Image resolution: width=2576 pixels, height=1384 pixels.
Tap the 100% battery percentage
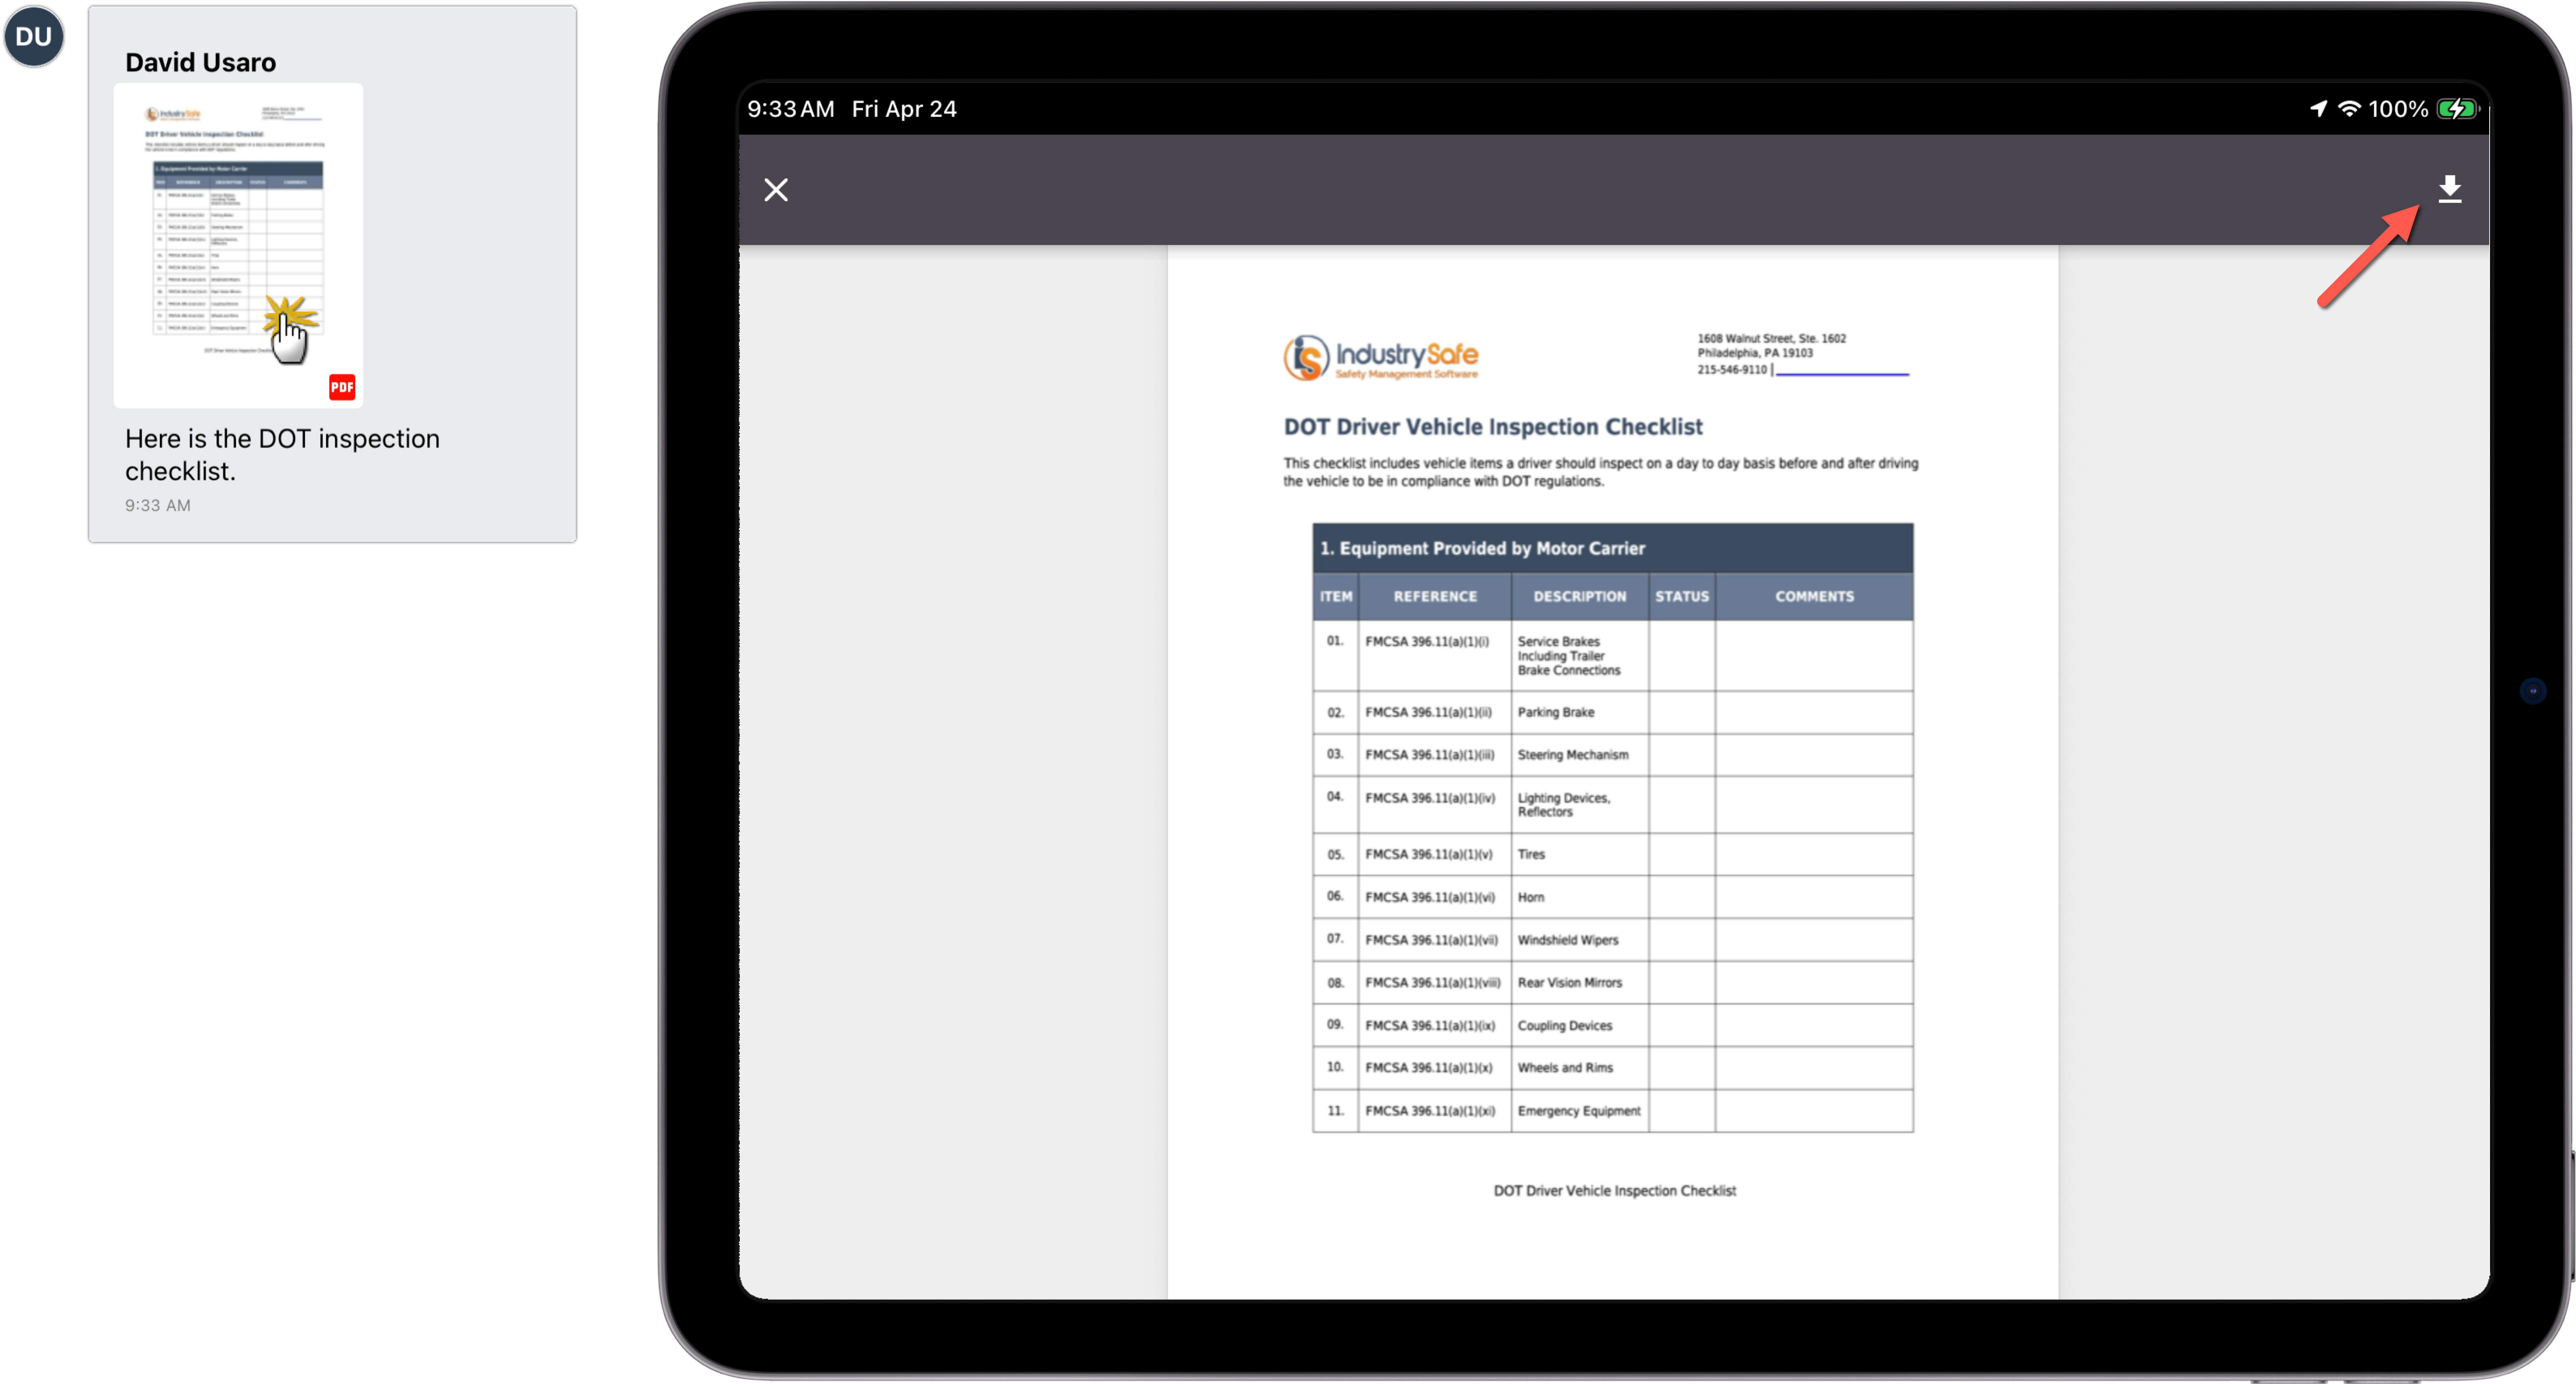tap(2398, 109)
